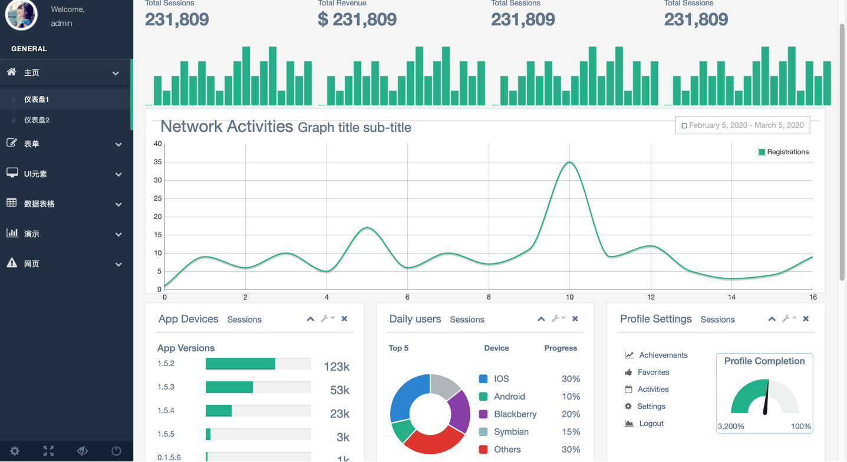The image size is (847, 462).
Task: Click the power logout icon in sidebar footer
Action: tap(116, 451)
